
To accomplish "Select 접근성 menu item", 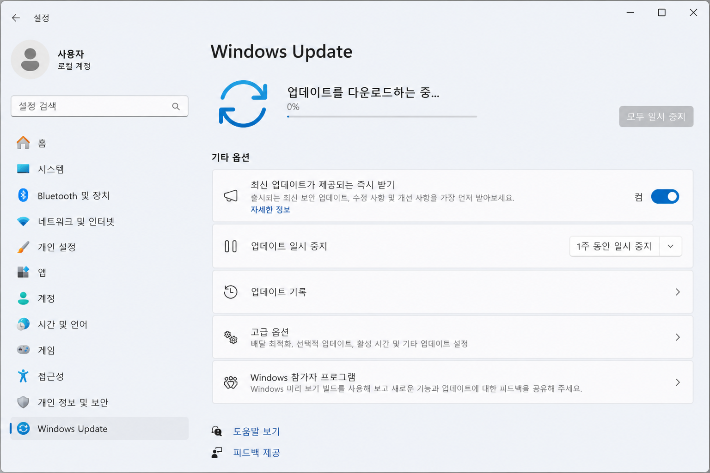I will (x=99, y=376).
